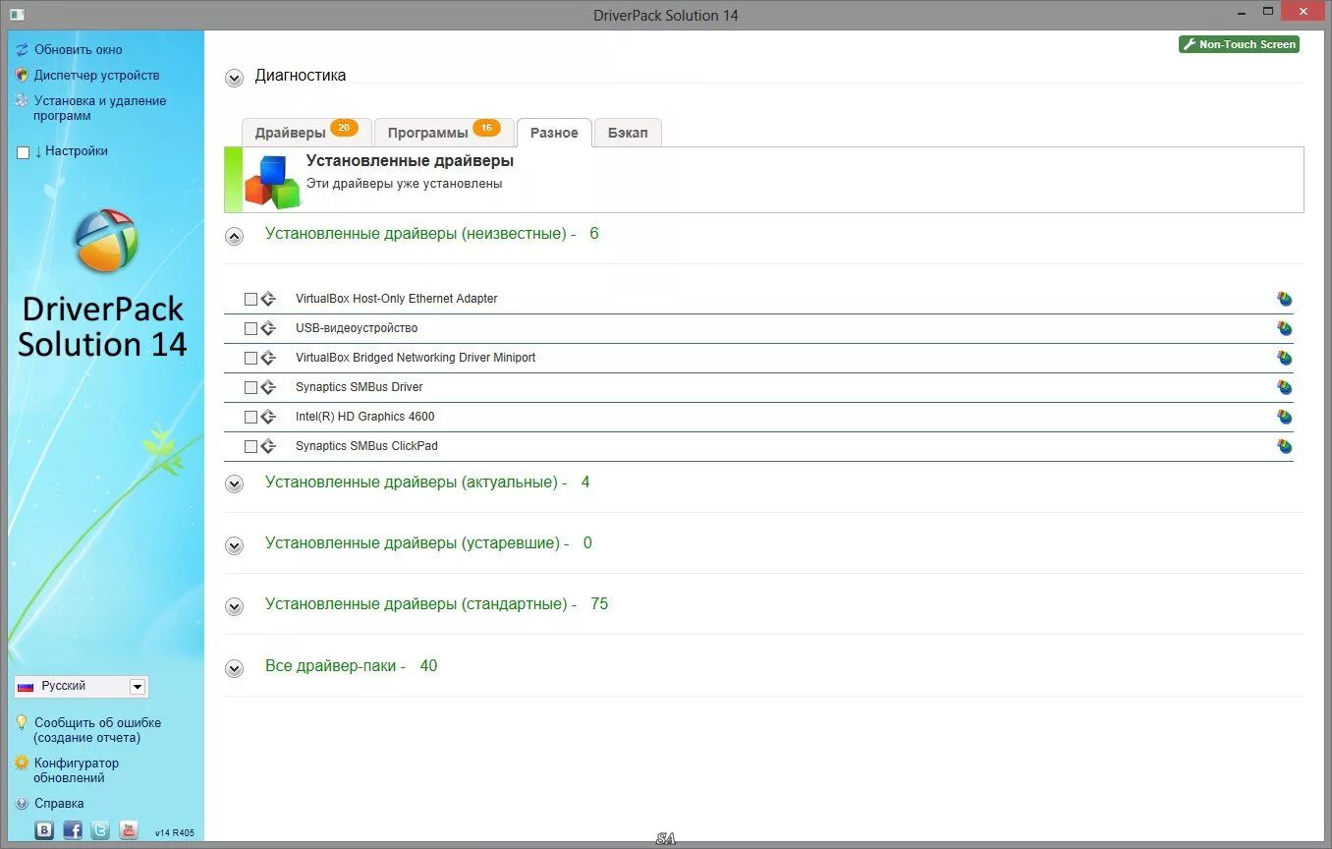Check the Synaptics SMBus ClickPad checkbox
Screen dimensions: 1332x849
coord(250,446)
